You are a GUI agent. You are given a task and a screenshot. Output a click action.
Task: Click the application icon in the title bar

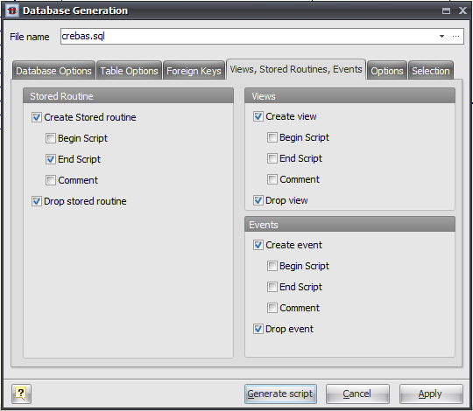click(x=12, y=10)
